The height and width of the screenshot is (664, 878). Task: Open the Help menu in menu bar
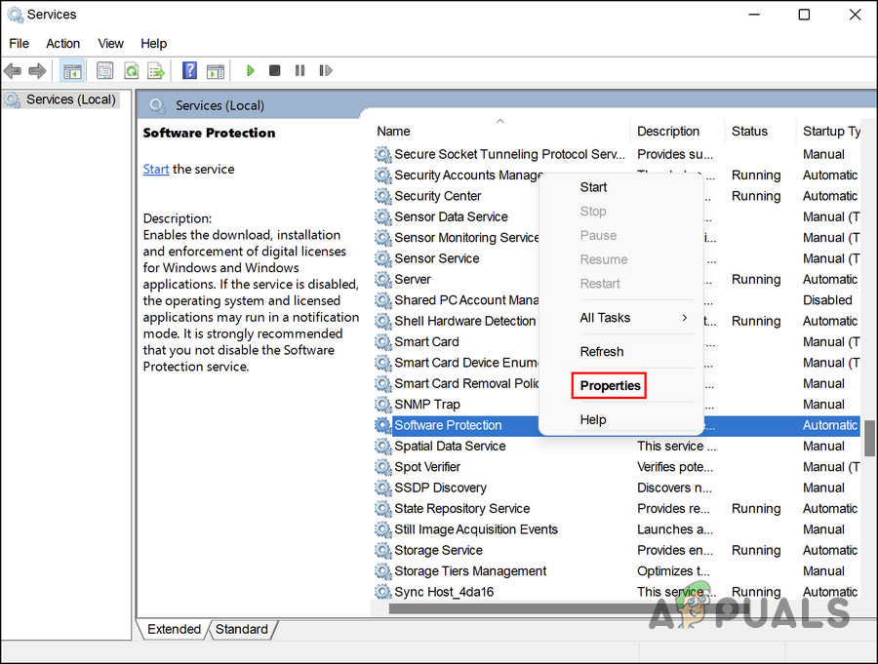pyautogui.click(x=153, y=44)
